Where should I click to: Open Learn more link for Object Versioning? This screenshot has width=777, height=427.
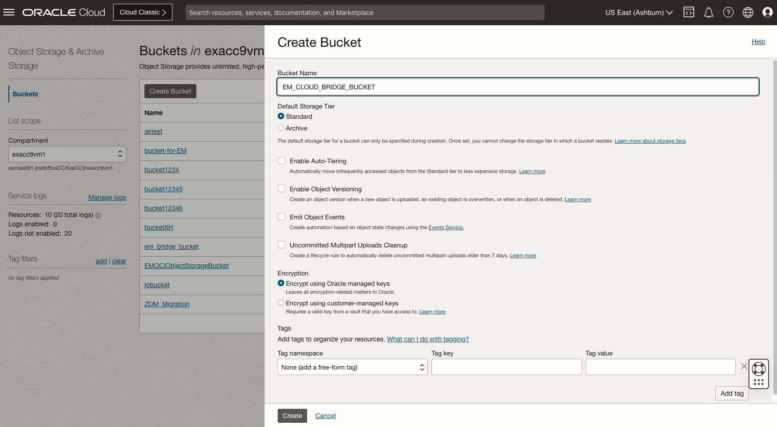click(x=577, y=199)
